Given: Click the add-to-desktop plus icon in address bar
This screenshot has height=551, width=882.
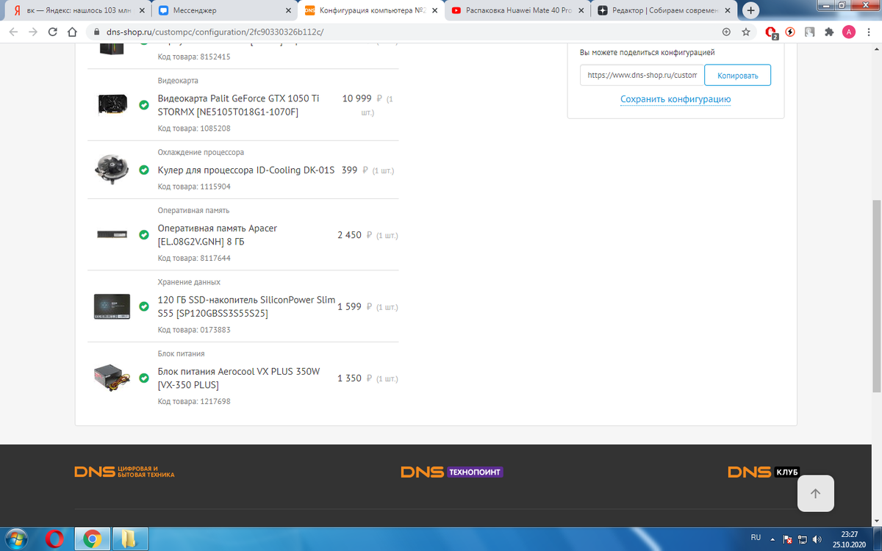Looking at the screenshot, I should pyautogui.click(x=727, y=32).
